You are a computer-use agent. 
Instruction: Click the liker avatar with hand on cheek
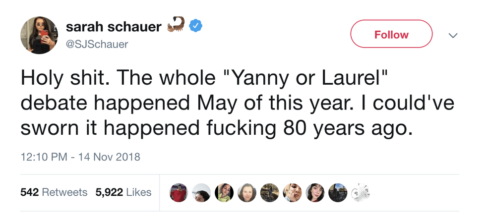pos(292,192)
